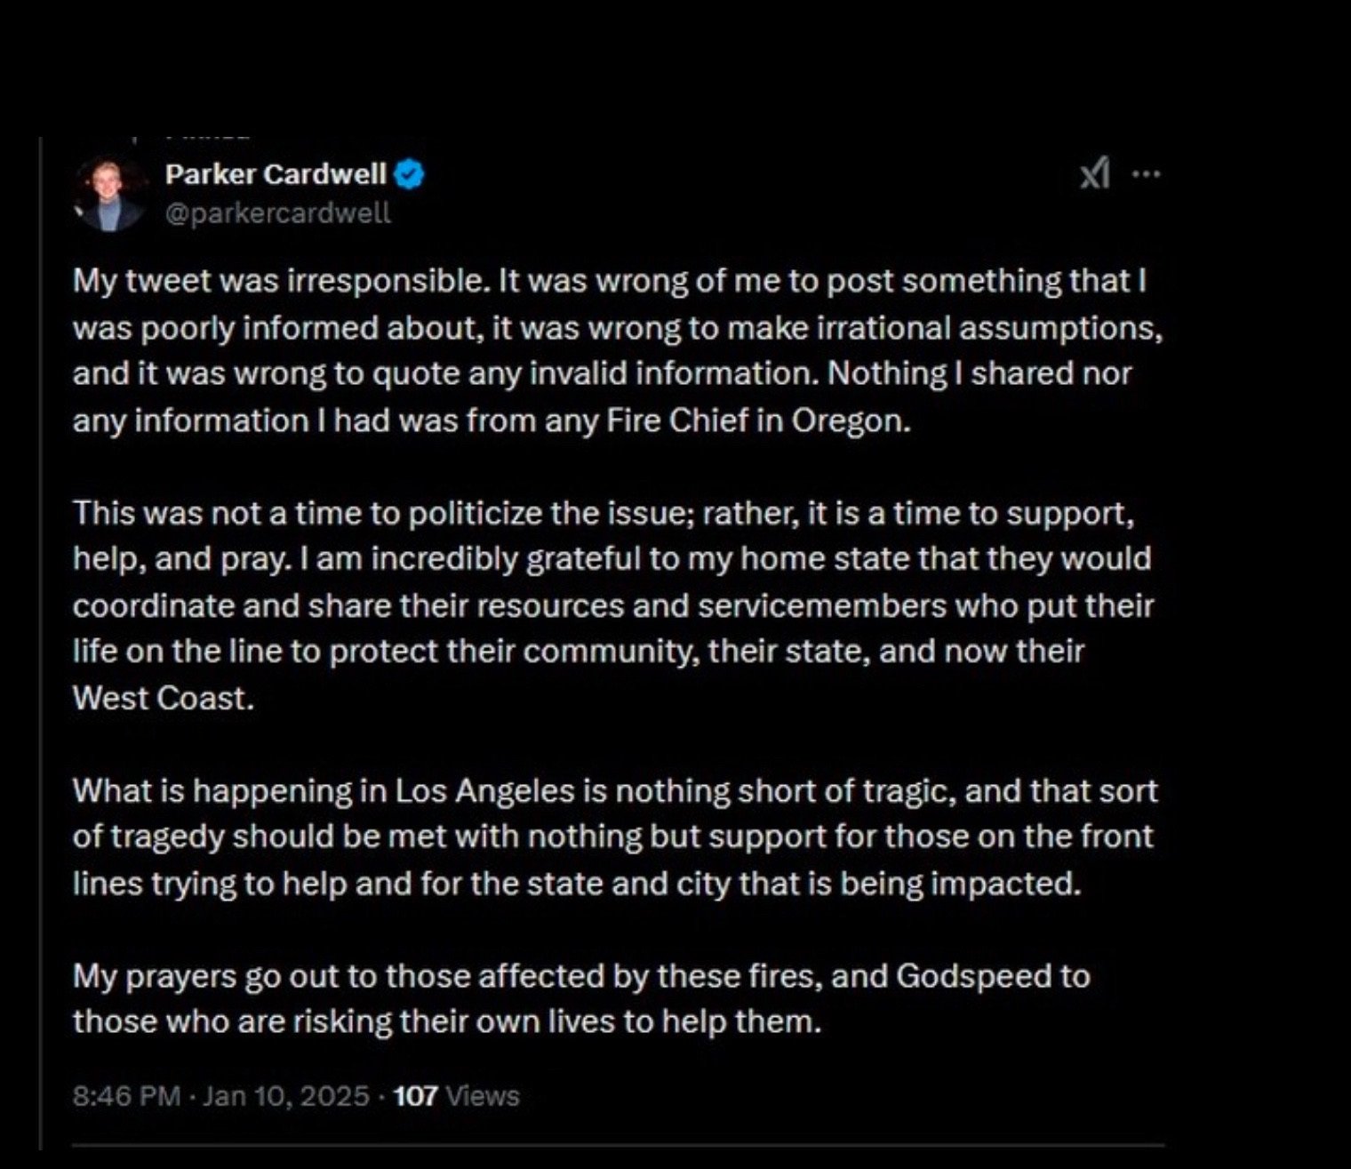Open the three-dot more options menu
1351x1169 pixels.
point(1147,174)
